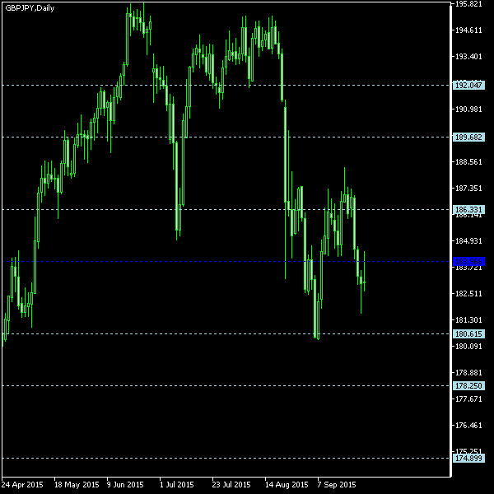Click the GBPJPY,Daily chart title
This screenshot has width=494, height=494.
[30, 8]
